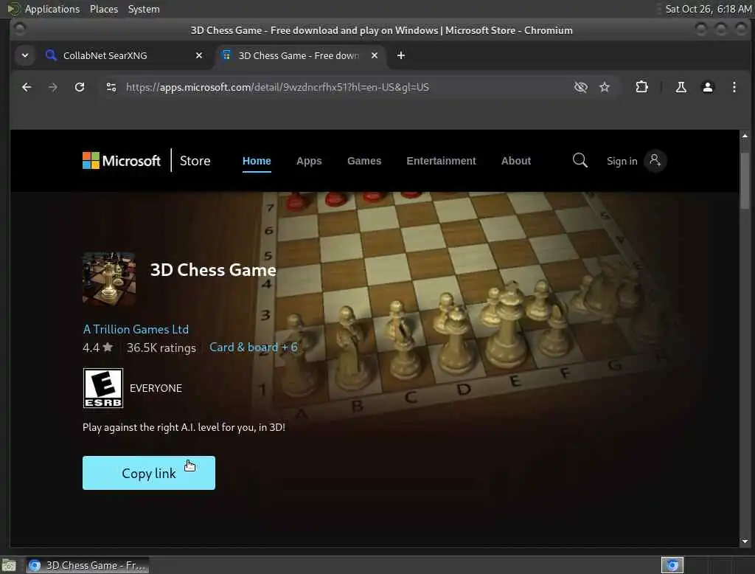Click the 4.4 star rating

pos(98,348)
